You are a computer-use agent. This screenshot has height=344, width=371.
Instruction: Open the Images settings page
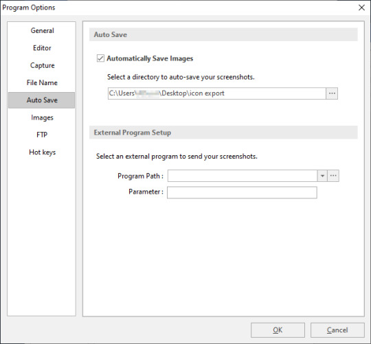pyautogui.click(x=42, y=117)
